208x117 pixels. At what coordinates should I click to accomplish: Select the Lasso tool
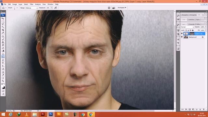pyautogui.click(x=3, y=24)
